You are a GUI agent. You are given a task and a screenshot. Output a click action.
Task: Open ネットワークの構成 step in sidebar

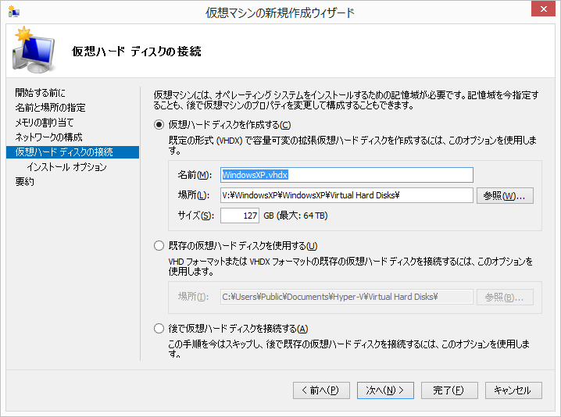[48, 137]
